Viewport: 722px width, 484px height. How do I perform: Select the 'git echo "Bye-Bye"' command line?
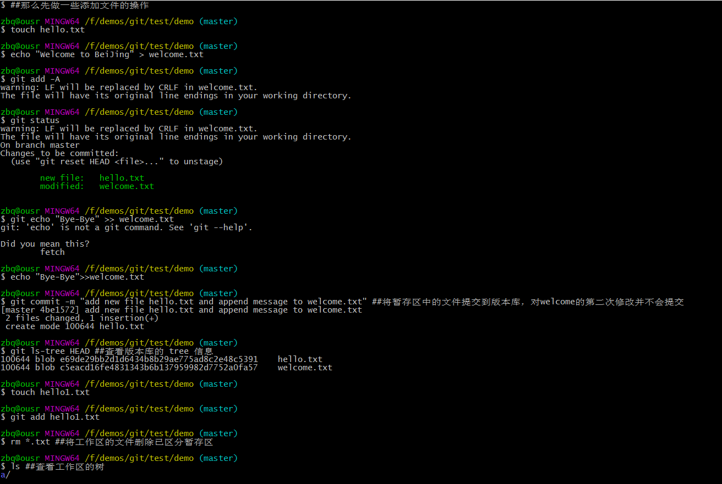click(x=87, y=219)
